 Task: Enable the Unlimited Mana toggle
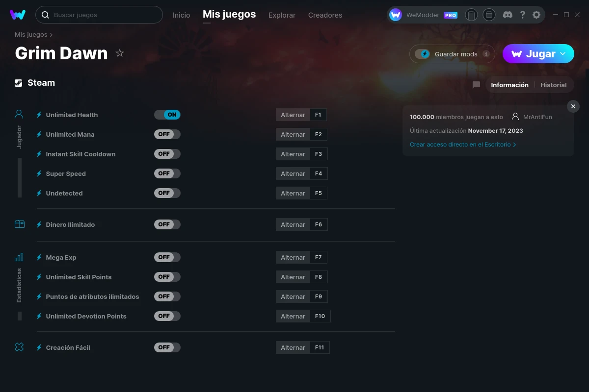tap(167, 134)
